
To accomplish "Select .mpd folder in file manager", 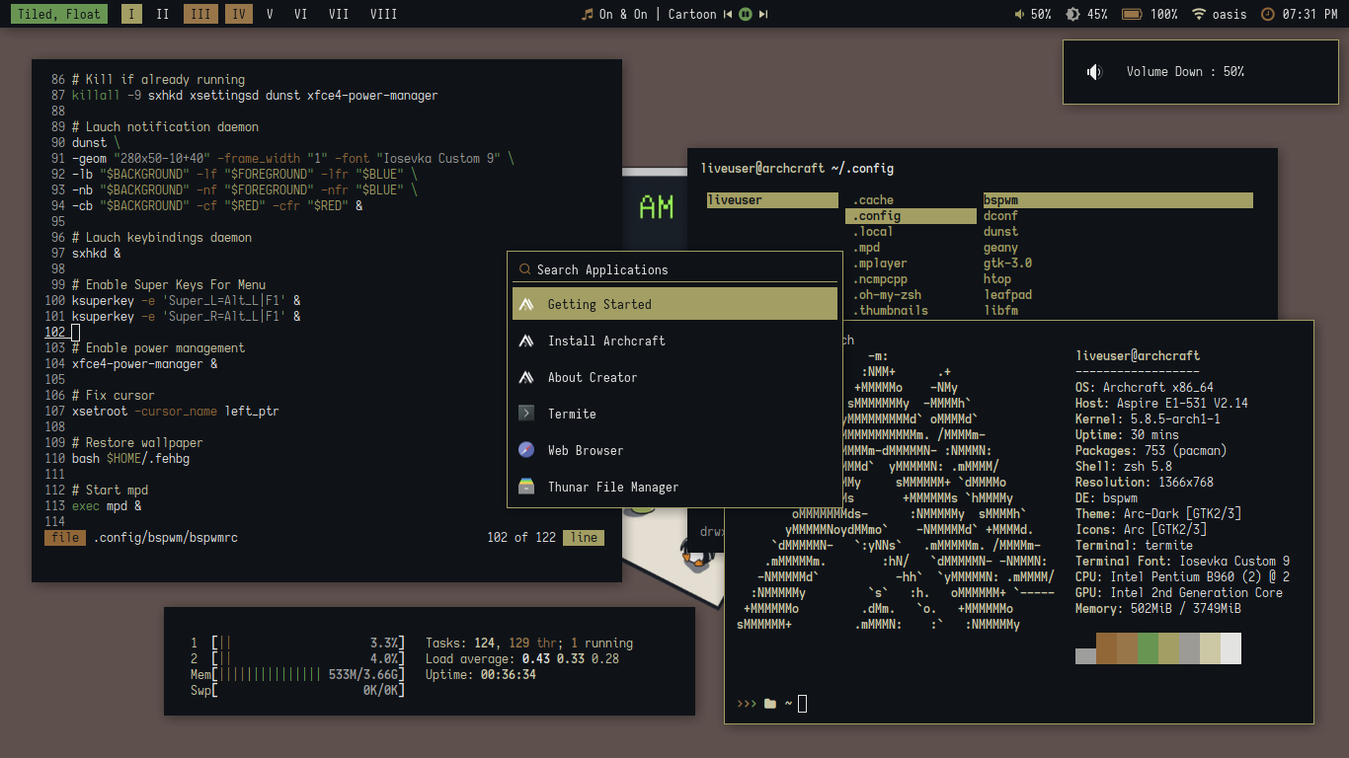I will tap(866, 248).
